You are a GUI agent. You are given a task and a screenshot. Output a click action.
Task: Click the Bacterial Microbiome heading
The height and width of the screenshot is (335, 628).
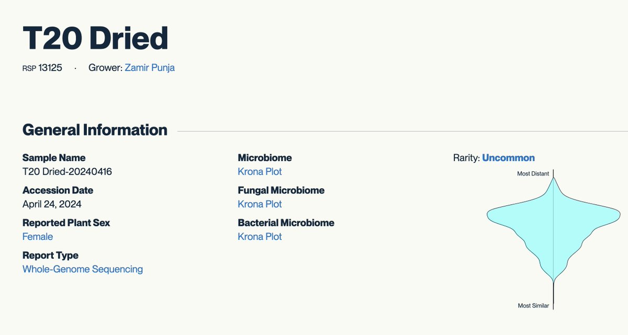(x=286, y=223)
